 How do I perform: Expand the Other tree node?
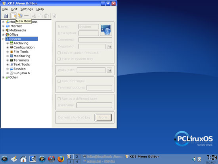3,77
